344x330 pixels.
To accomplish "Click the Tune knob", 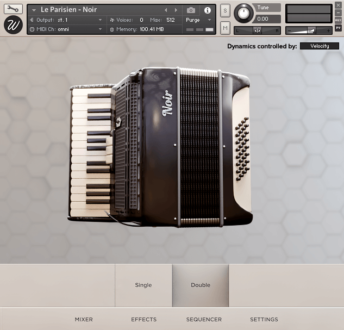I will click(x=243, y=13).
